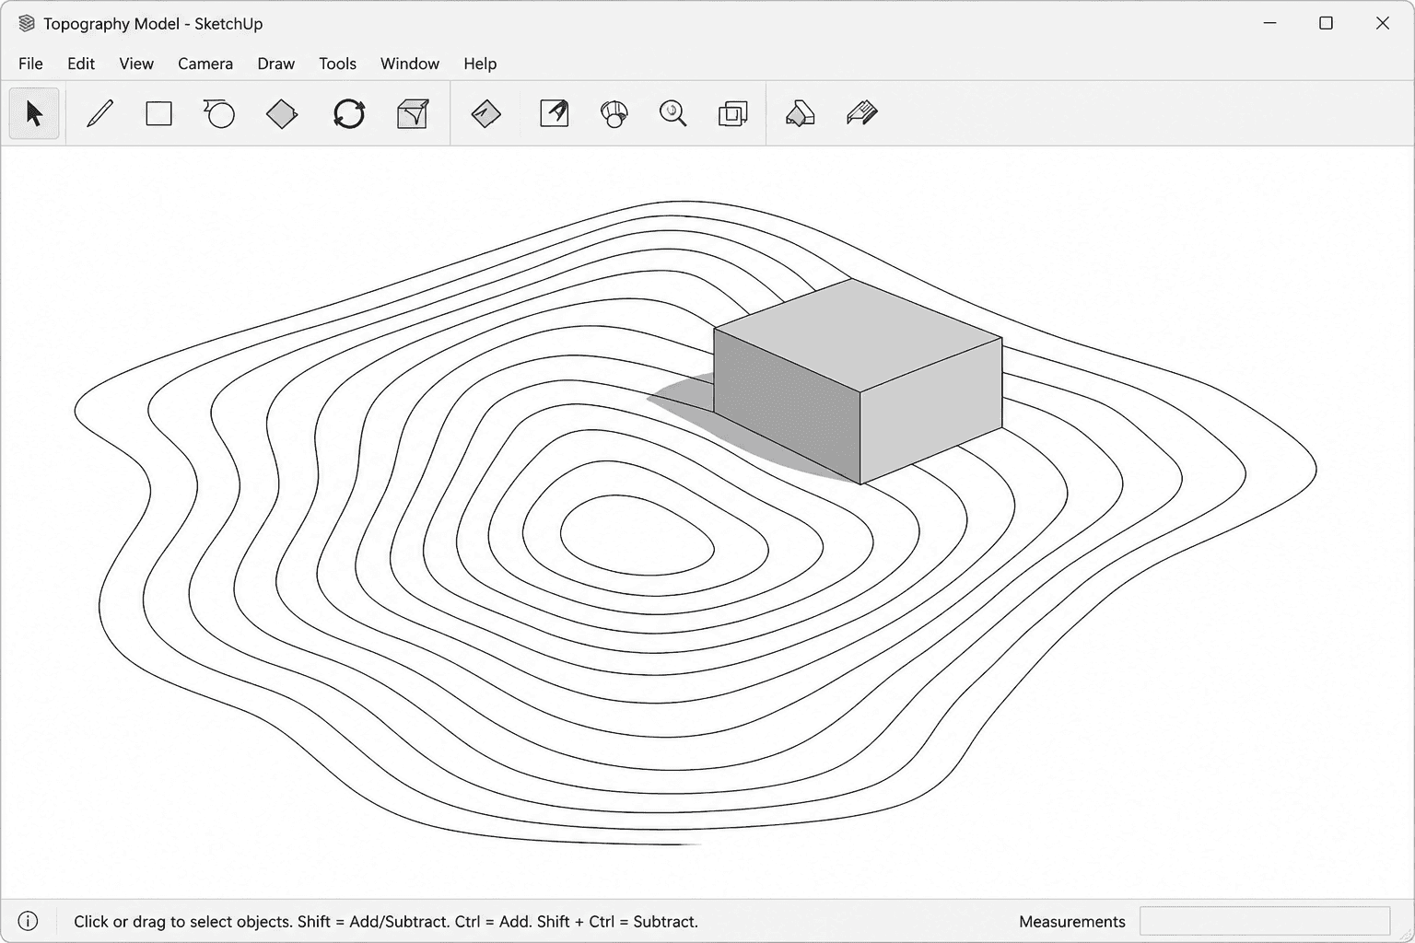Maximize the SketchUp window
The height and width of the screenshot is (943, 1415).
(x=1326, y=23)
